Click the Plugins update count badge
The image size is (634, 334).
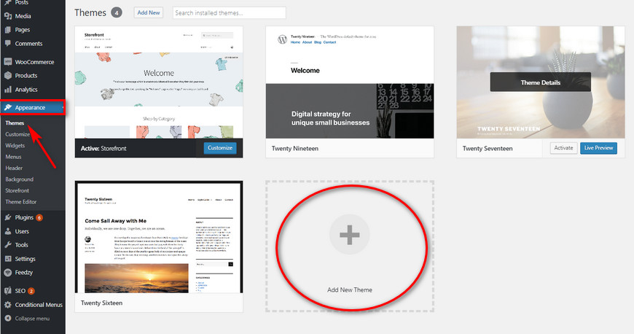click(x=39, y=217)
